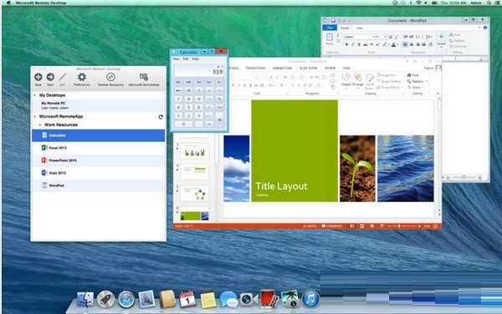Image resolution: width=502 pixels, height=314 pixels.
Task: Open the ANIMATIONS tab in PowerPoint
Action: point(282,68)
